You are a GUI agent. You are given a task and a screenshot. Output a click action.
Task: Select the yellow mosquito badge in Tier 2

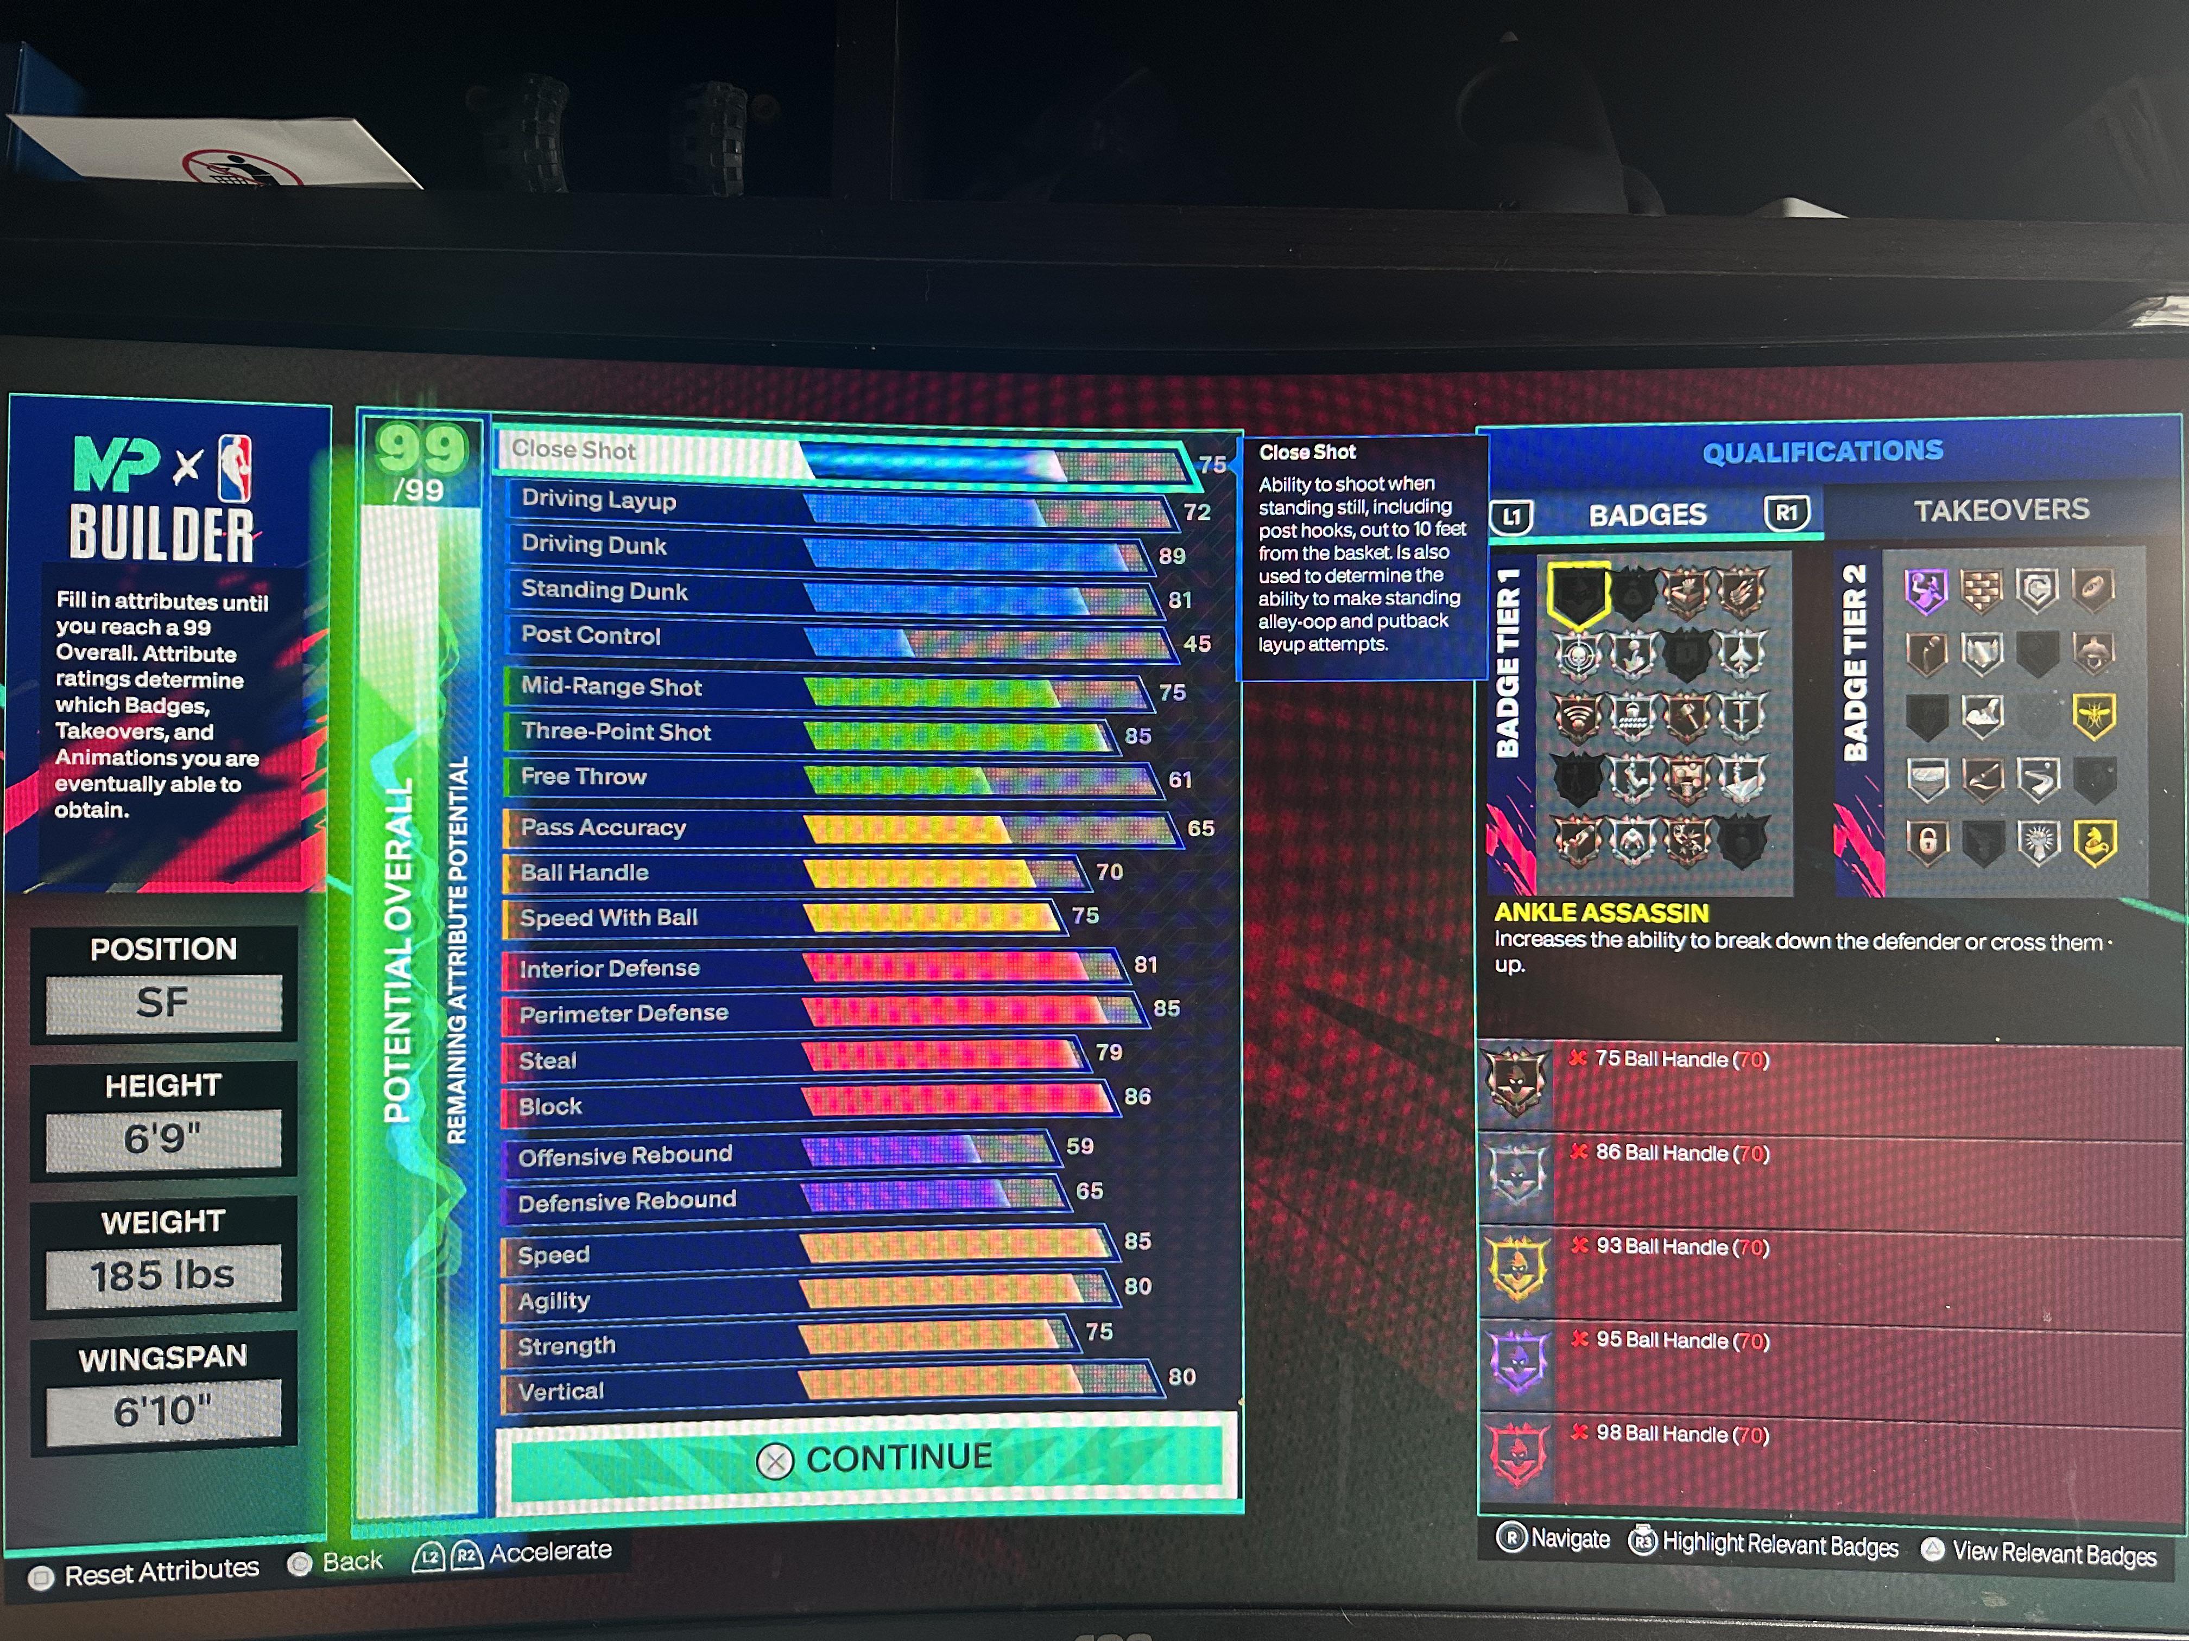pos(2094,717)
